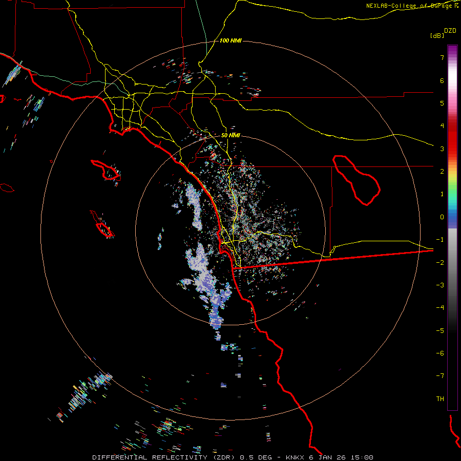
Task: Click the 4 tick label on scale
Action: (x=442, y=126)
